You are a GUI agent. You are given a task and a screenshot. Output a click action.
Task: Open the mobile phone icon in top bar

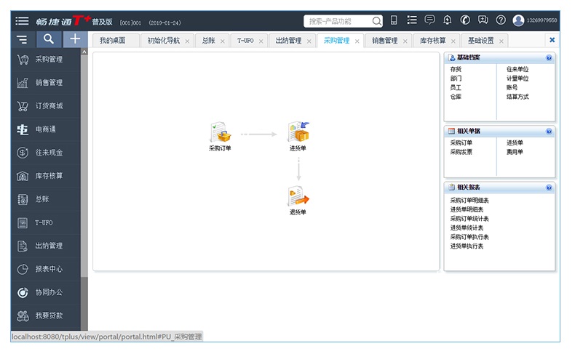pyautogui.click(x=394, y=20)
